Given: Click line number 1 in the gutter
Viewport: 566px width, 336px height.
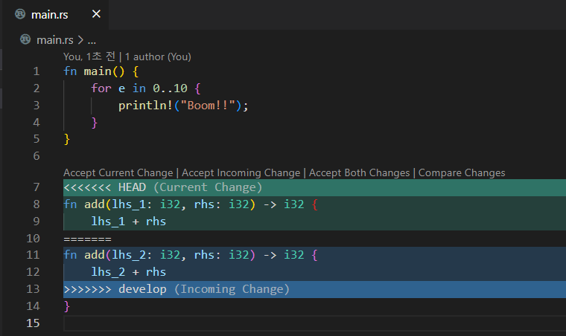Looking at the screenshot, I should (x=36, y=71).
